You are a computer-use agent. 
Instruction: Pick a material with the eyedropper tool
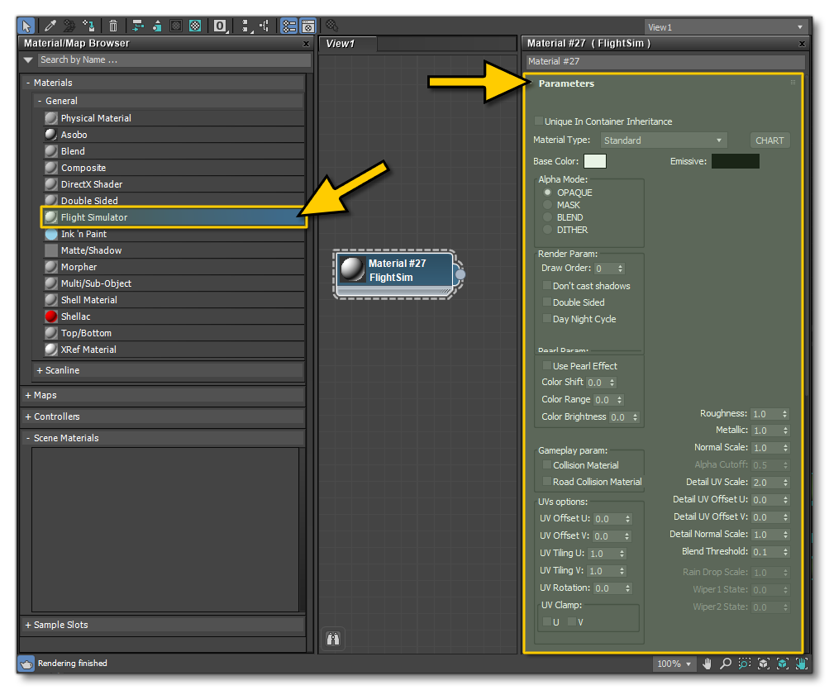coord(50,25)
